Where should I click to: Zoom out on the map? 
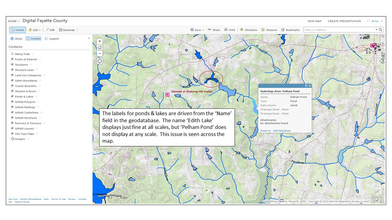[100, 53]
